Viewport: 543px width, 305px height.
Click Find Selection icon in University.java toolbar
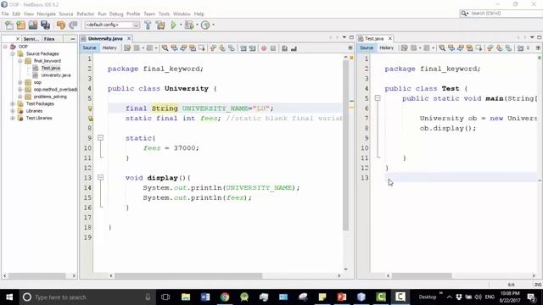165,48
